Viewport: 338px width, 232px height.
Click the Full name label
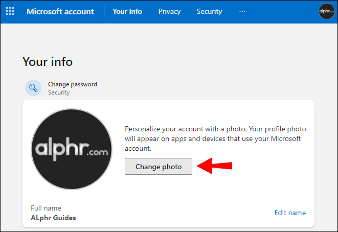click(x=46, y=208)
